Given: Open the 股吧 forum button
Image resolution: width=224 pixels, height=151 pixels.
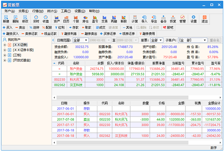Looking at the screenshot, I should (x=168, y=27).
